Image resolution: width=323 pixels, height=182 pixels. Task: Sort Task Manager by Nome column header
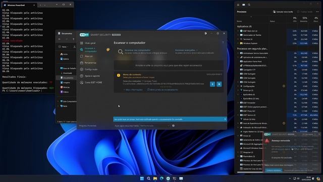click(x=239, y=21)
